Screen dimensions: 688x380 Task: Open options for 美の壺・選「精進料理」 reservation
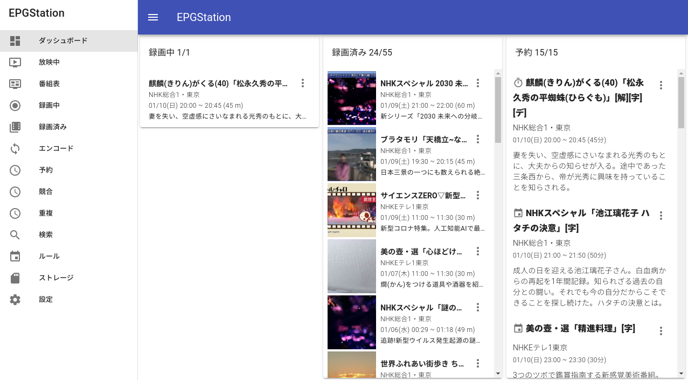click(661, 331)
